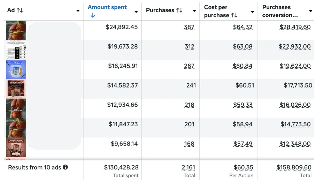Click the descending arrow under Amount spent
Image resolution: width=315 pixels, height=180 pixels.
point(92,15)
